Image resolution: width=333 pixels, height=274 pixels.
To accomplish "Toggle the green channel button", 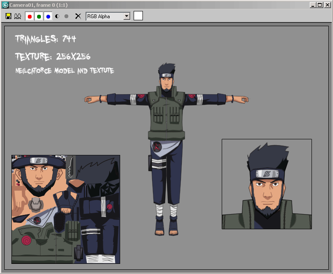I will [x=39, y=16].
